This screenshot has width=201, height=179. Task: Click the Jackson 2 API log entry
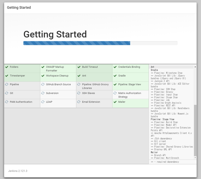tap(160, 81)
